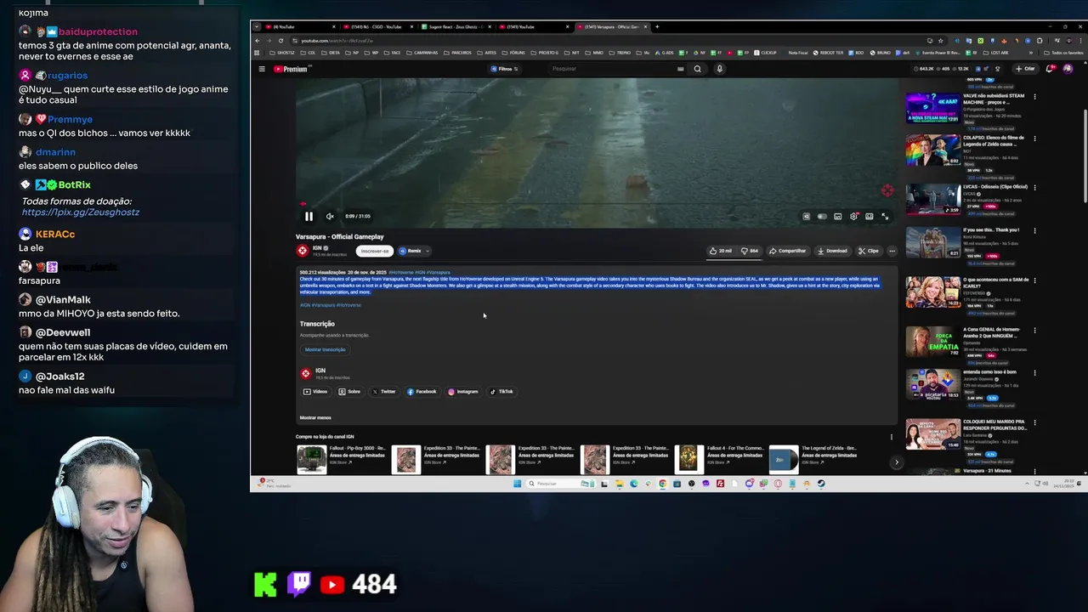Go back with the browser back arrow
This screenshot has width=1088, height=612.
click(x=258, y=41)
